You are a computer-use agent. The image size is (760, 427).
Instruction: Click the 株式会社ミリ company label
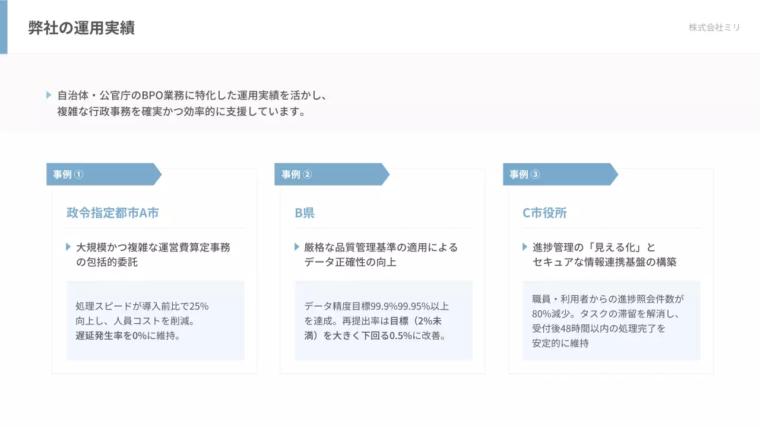pos(714,27)
